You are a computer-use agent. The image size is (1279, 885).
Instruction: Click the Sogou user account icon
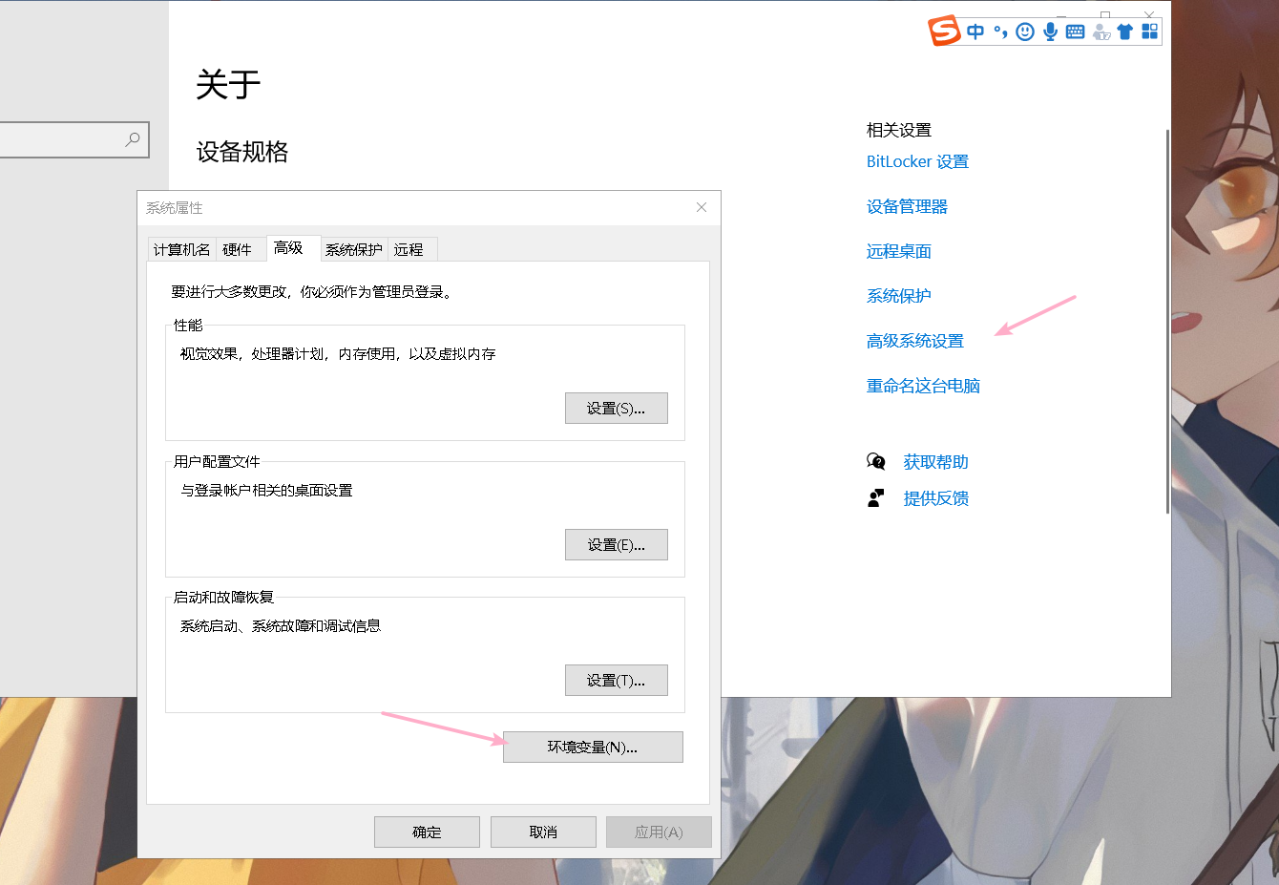click(x=1101, y=32)
